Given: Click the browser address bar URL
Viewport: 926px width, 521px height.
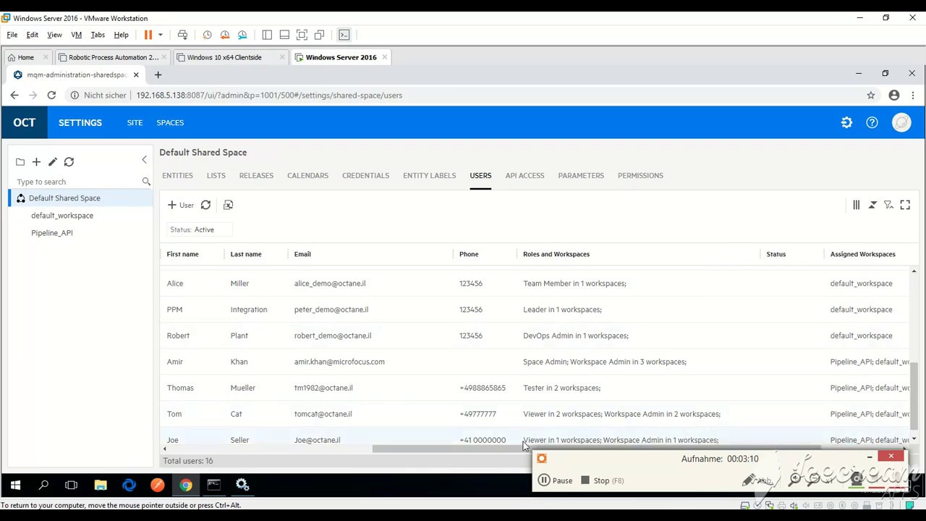Looking at the screenshot, I should click(x=269, y=96).
